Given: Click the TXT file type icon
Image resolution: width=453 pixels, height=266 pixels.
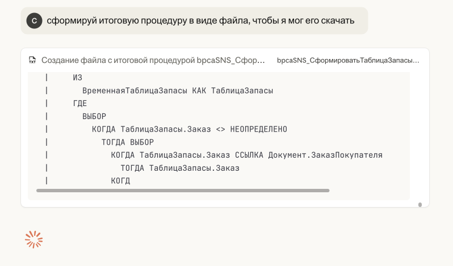Looking at the screenshot, I should coord(32,60).
